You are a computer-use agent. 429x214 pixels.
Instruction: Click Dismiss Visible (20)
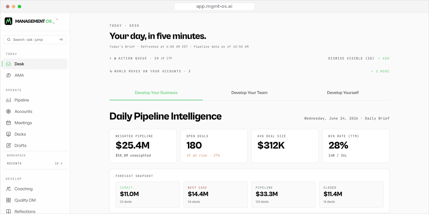(351, 58)
